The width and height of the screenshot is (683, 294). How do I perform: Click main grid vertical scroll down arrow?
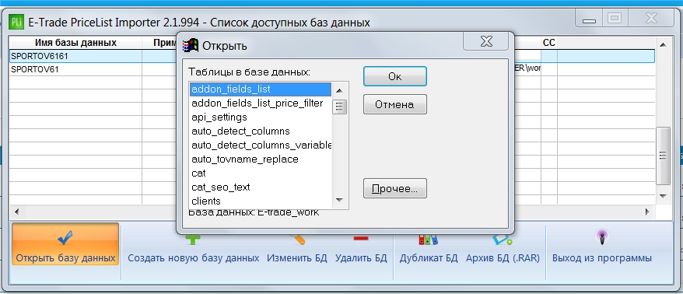click(x=663, y=197)
